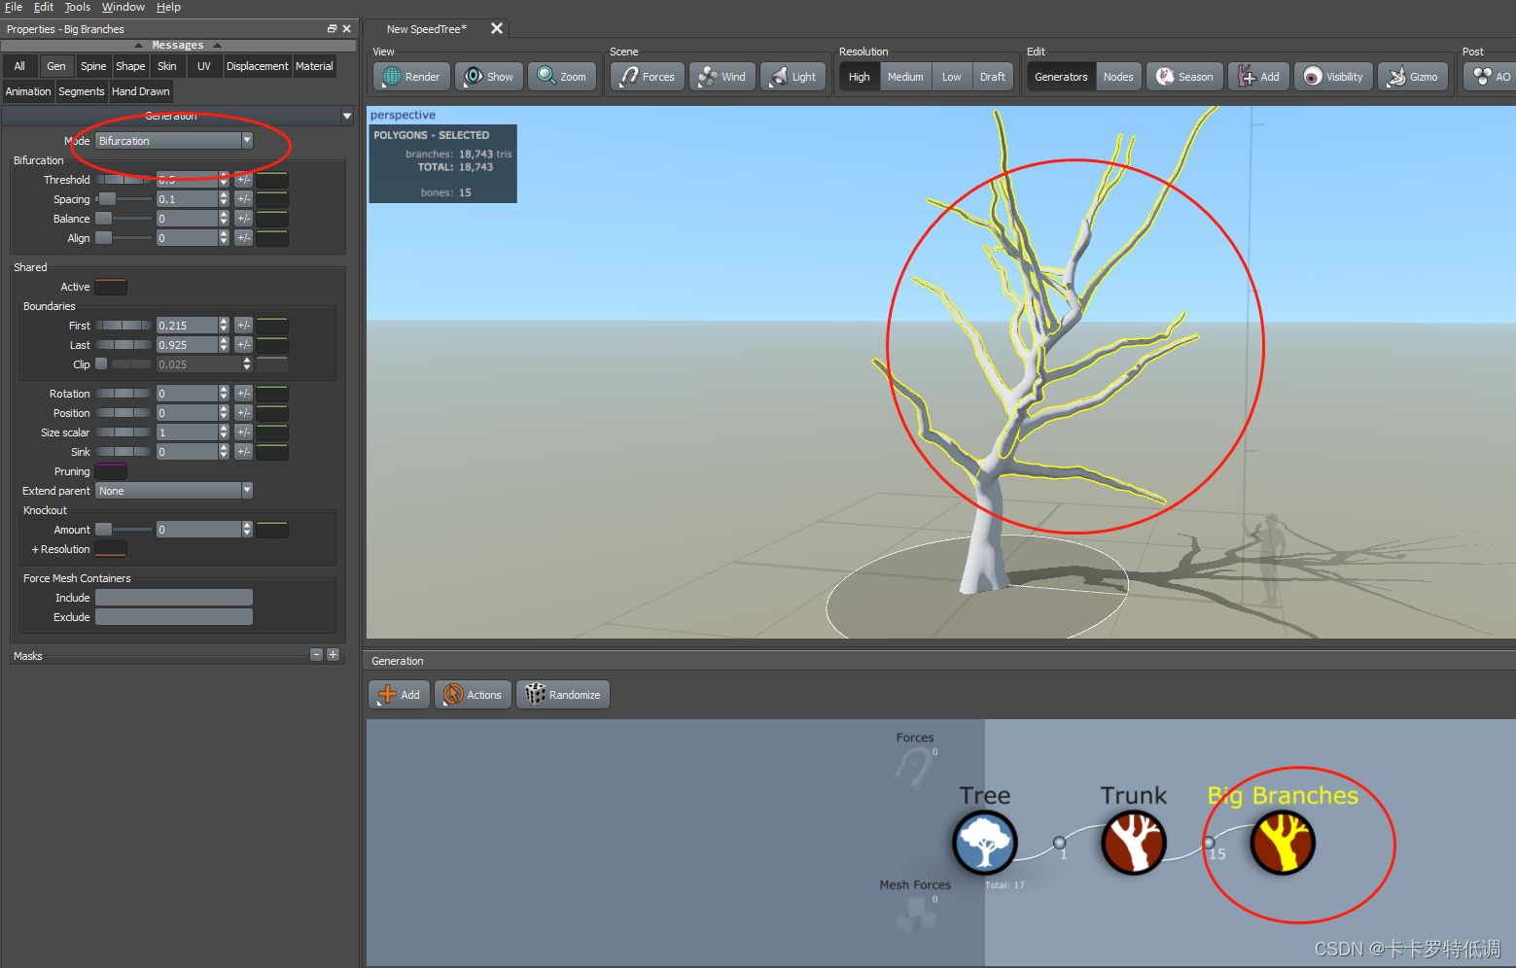Expand the +Resolution knockout option
The height and width of the screenshot is (968, 1516).
tap(60, 549)
